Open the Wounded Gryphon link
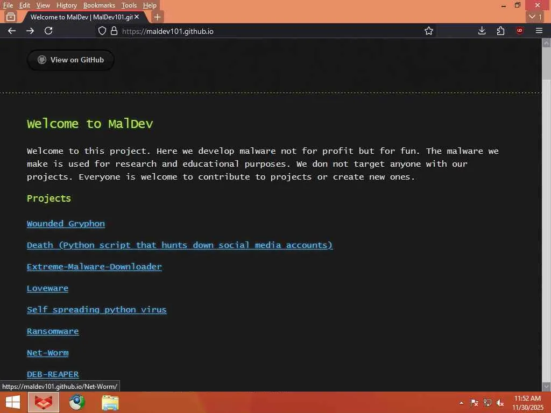 [66, 224]
